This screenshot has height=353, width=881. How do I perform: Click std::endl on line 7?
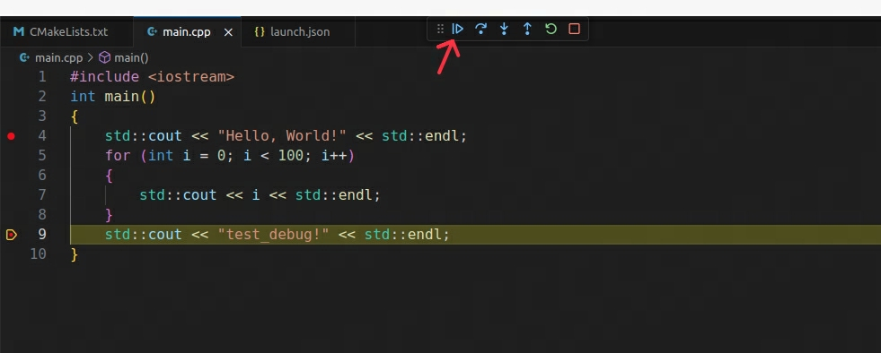point(334,195)
